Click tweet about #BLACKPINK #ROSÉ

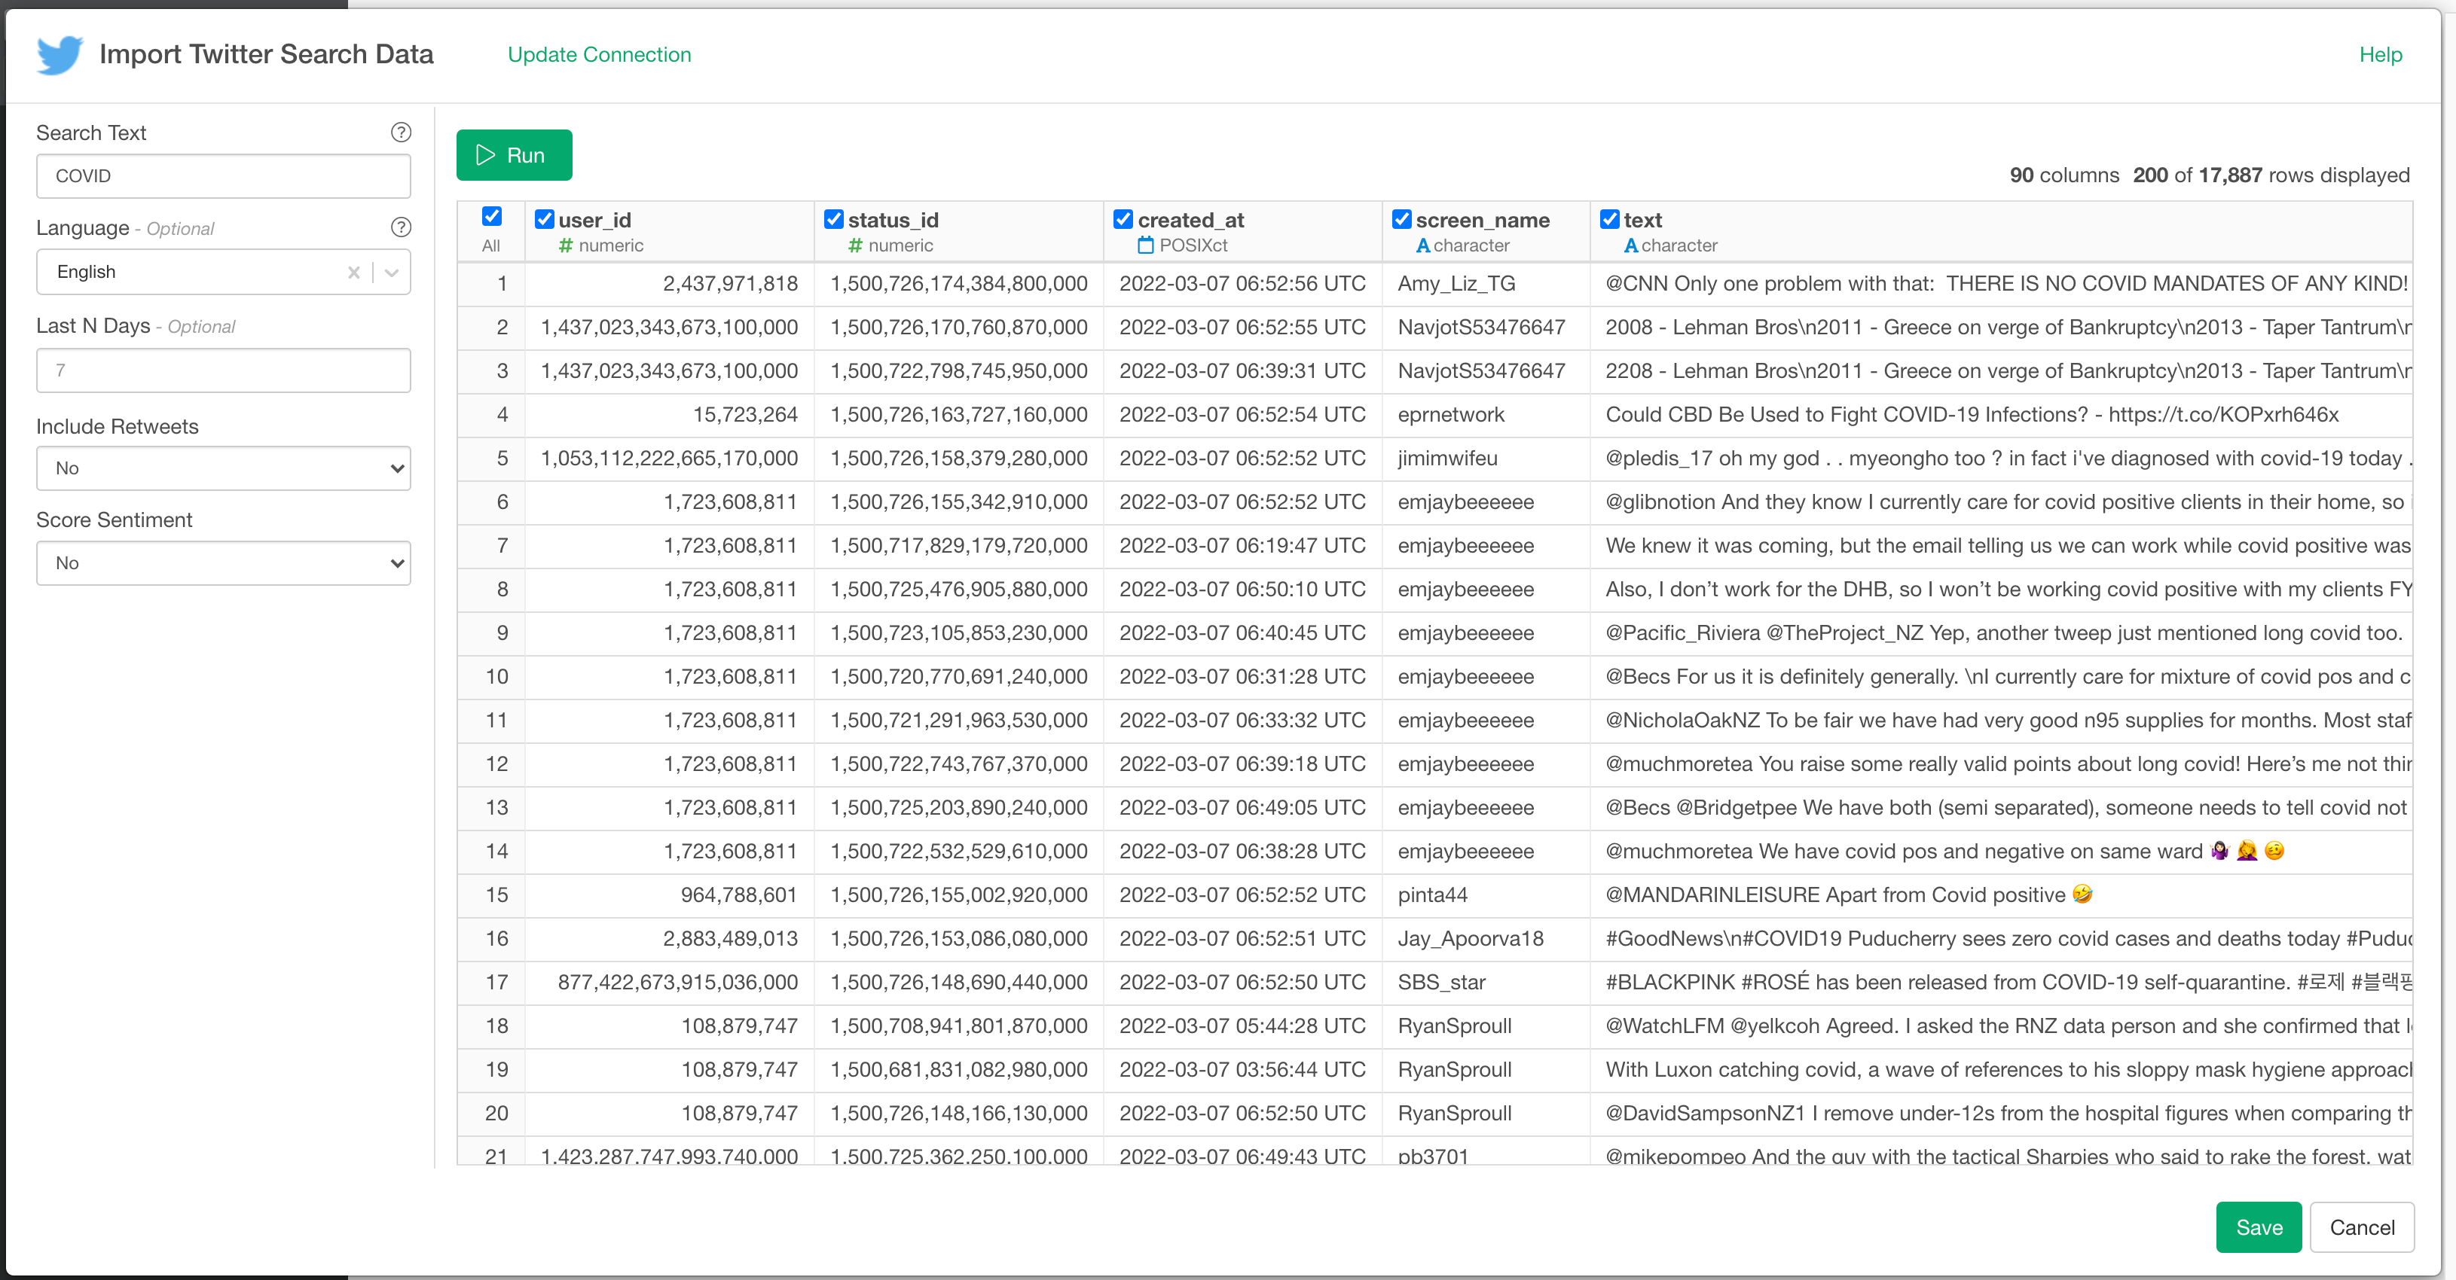coord(2008,983)
